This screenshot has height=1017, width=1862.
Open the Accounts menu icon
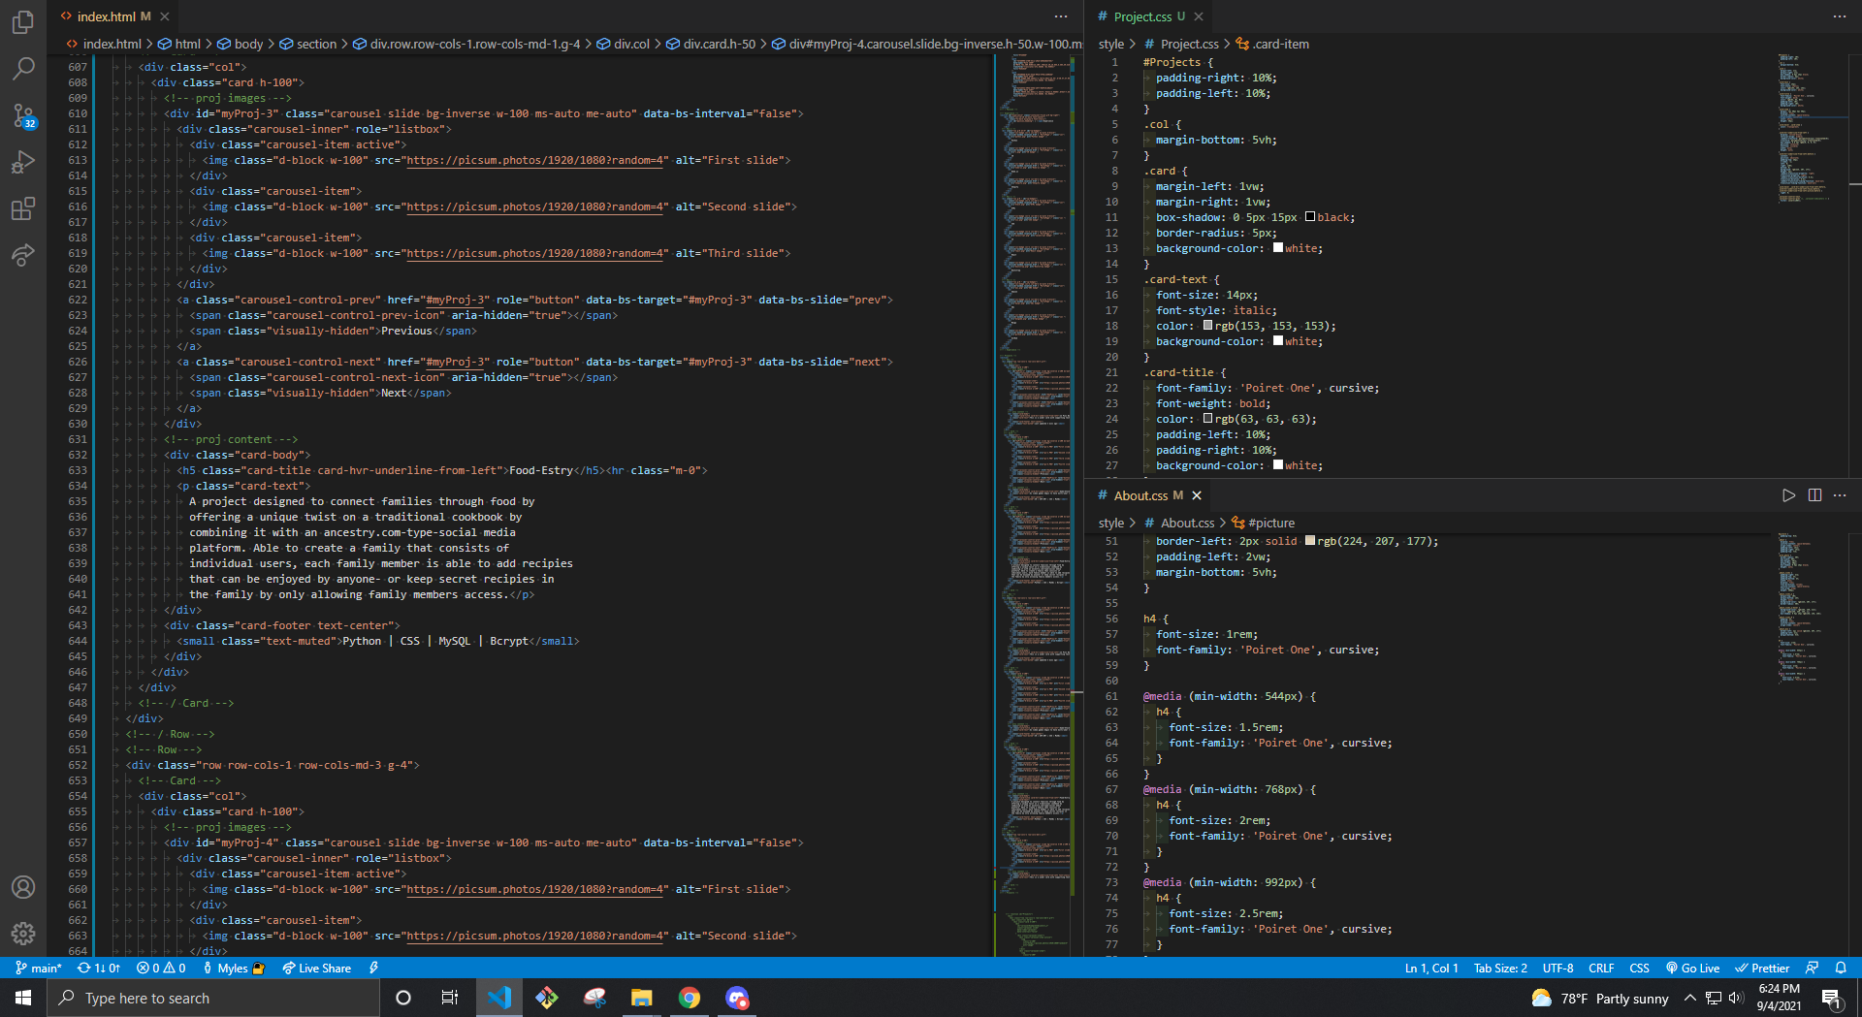pos(23,887)
